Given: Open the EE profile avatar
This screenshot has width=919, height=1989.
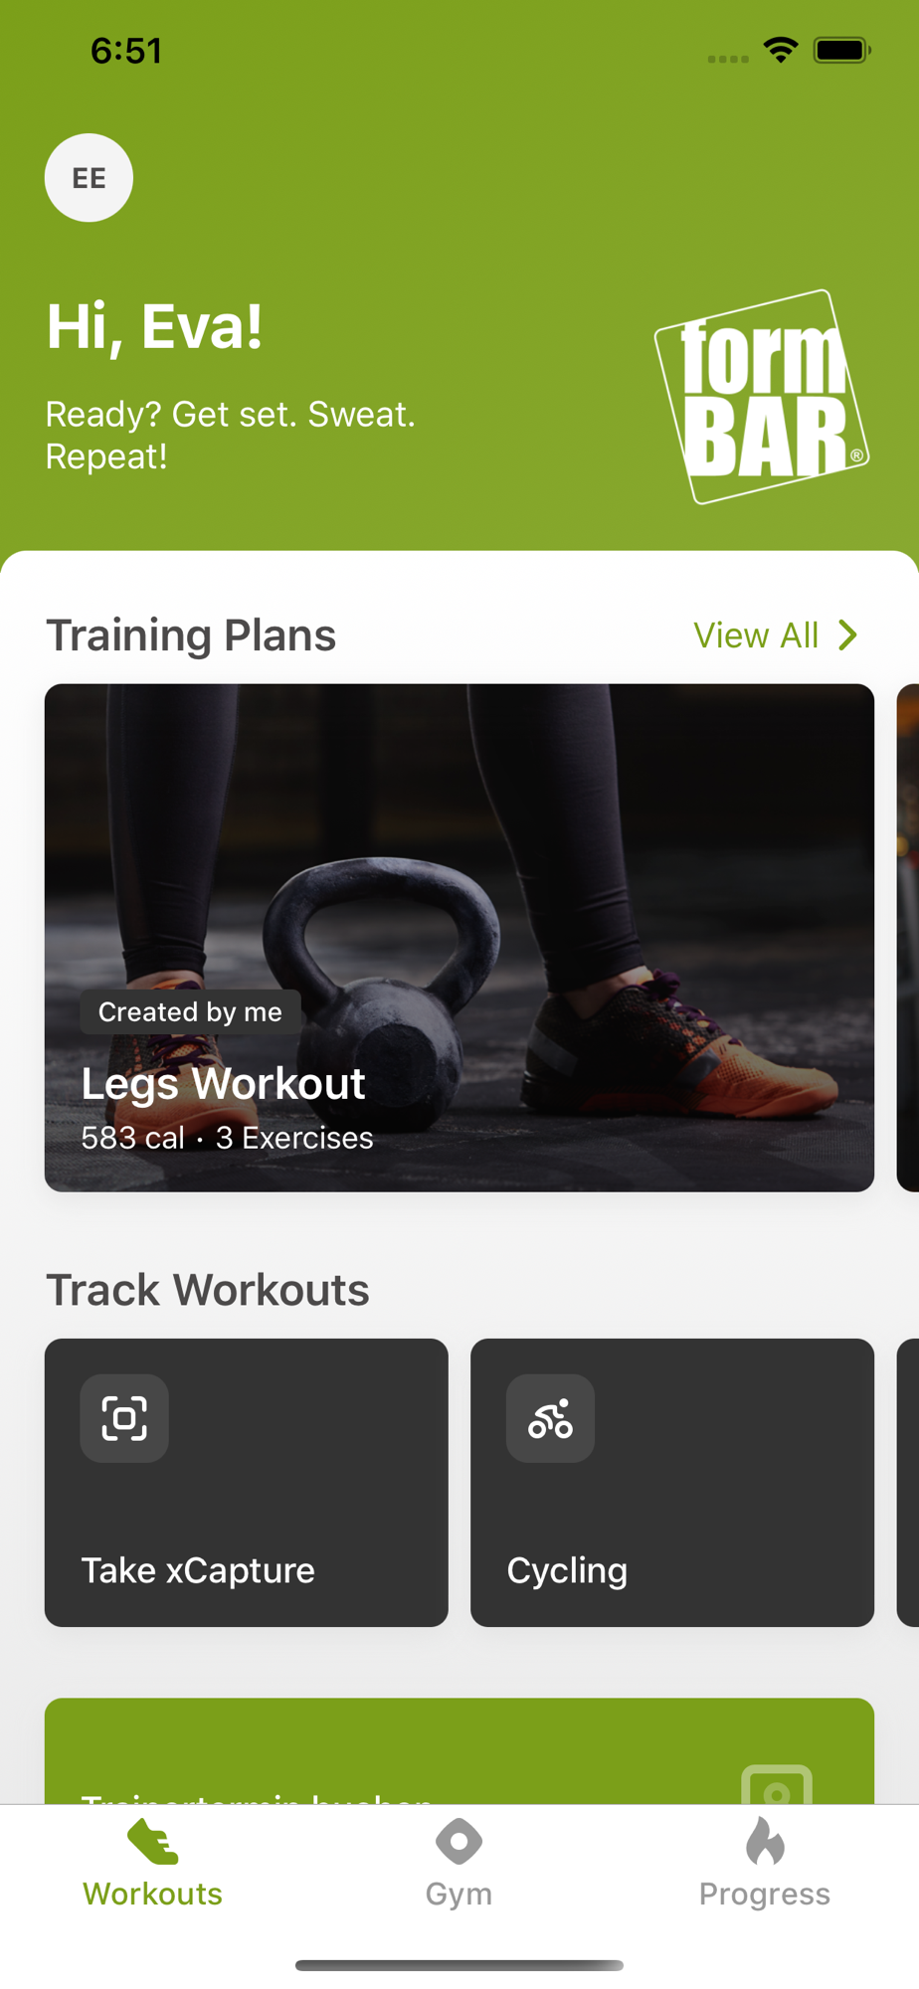Looking at the screenshot, I should (89, 178).
